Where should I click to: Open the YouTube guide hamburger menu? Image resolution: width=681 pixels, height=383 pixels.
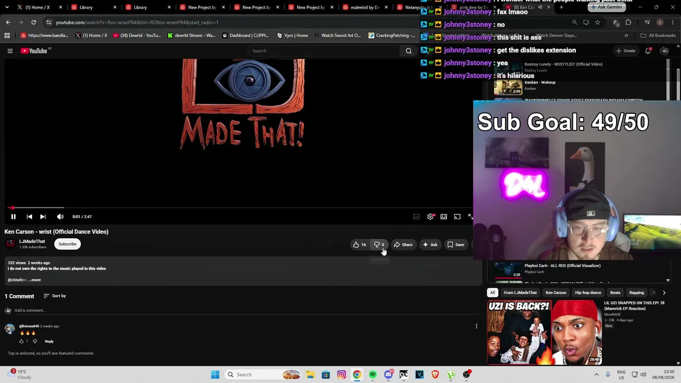click(x=10, y=51)
